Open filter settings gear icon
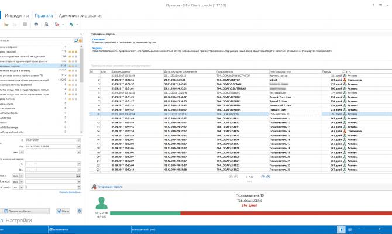The image size is (392, 234). pyautogui.click(x=79, y=211)
